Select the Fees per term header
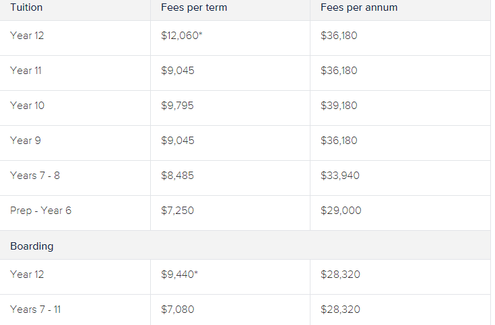The image size is (495, 325). coord(194,7)
